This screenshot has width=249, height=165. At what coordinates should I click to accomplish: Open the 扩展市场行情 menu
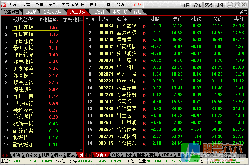pyautogui.click(x=73, y=5)
